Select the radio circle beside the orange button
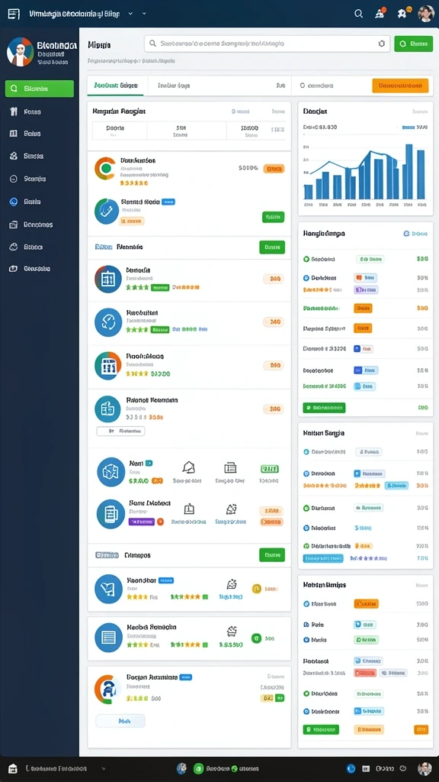This screenshot has width=439, height=782. pyautogui.click(x=302, y=86)
